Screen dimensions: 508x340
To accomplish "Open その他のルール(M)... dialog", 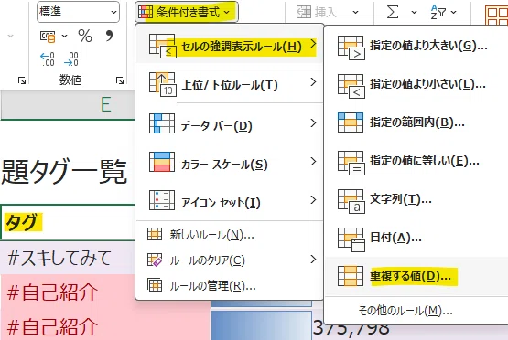I will click(x=416, y=311).
